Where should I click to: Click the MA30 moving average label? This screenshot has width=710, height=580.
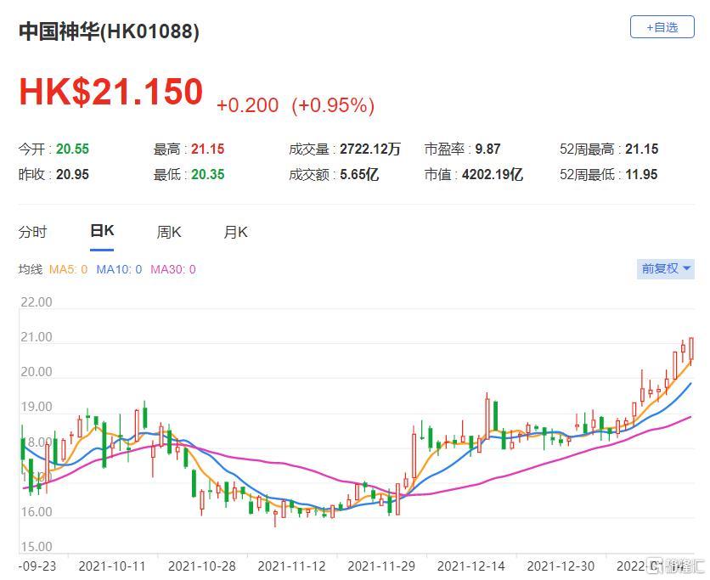173,270
